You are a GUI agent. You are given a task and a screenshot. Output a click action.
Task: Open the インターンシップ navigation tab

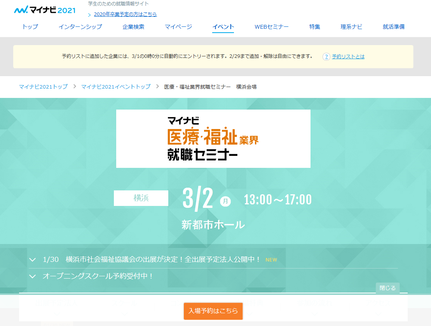(x=80, y=27)
